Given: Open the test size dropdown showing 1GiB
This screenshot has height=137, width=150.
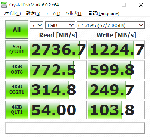Looking at the screenshot, I should (x=60, y=25).
